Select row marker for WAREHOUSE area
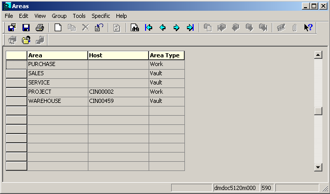 tap(16, 101)
